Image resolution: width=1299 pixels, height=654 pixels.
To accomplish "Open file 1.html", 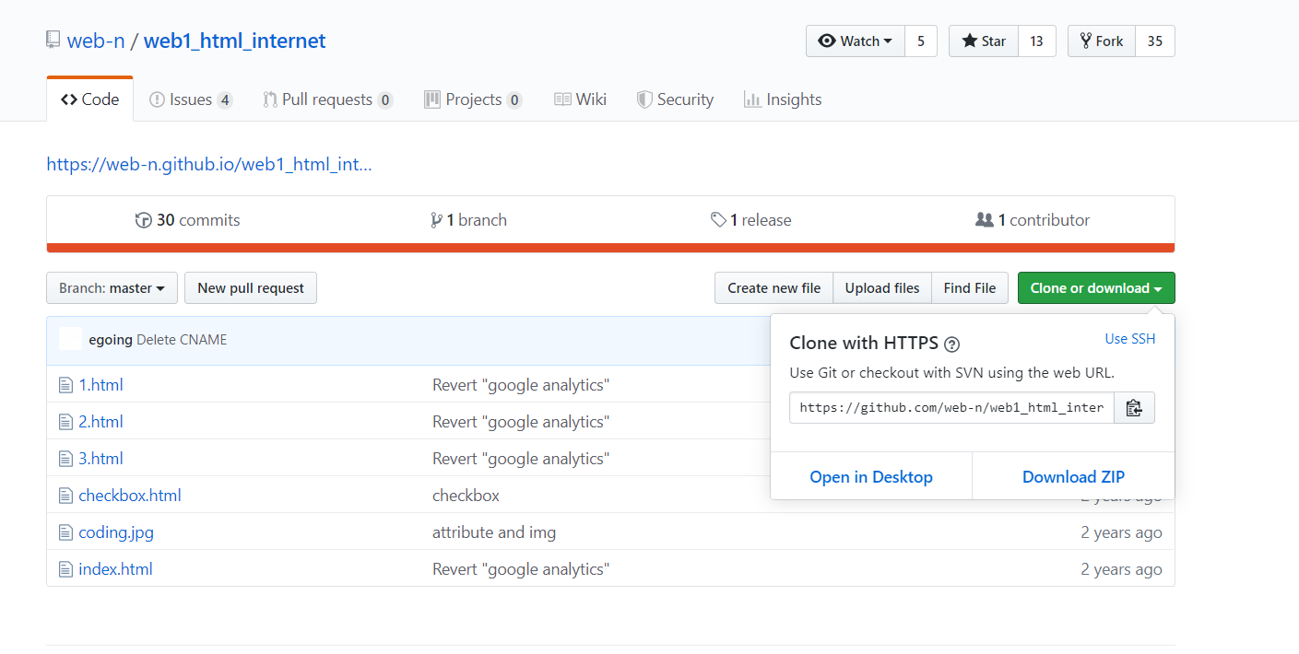I will pos(100,385).
